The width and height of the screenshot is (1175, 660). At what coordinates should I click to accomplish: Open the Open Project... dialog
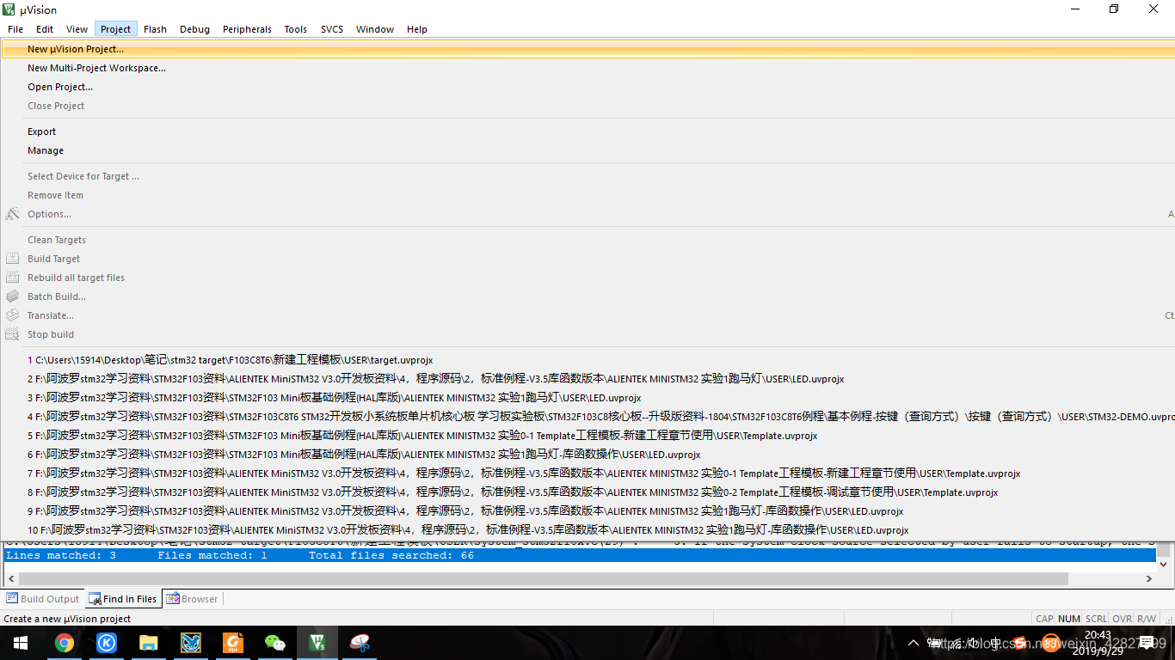tap(587, 87)
